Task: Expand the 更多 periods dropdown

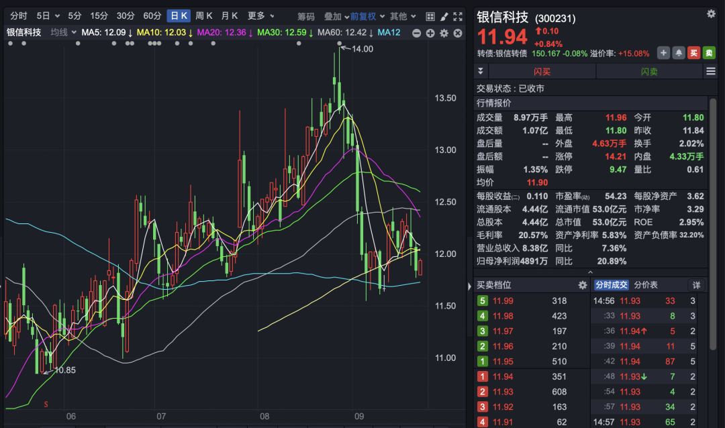Action: pos(260,16)
